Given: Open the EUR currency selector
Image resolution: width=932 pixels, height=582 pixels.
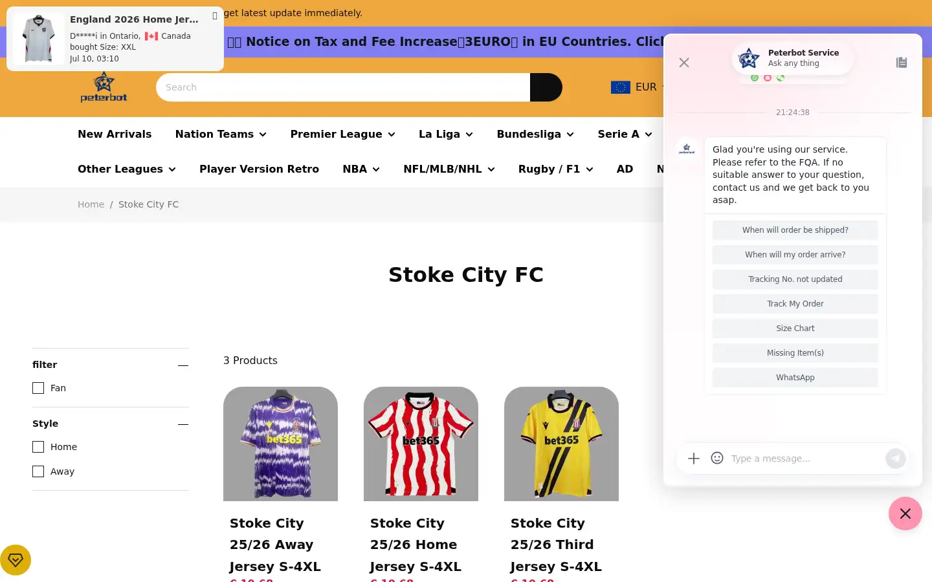Looking at the screenshot, I should 638,87.
